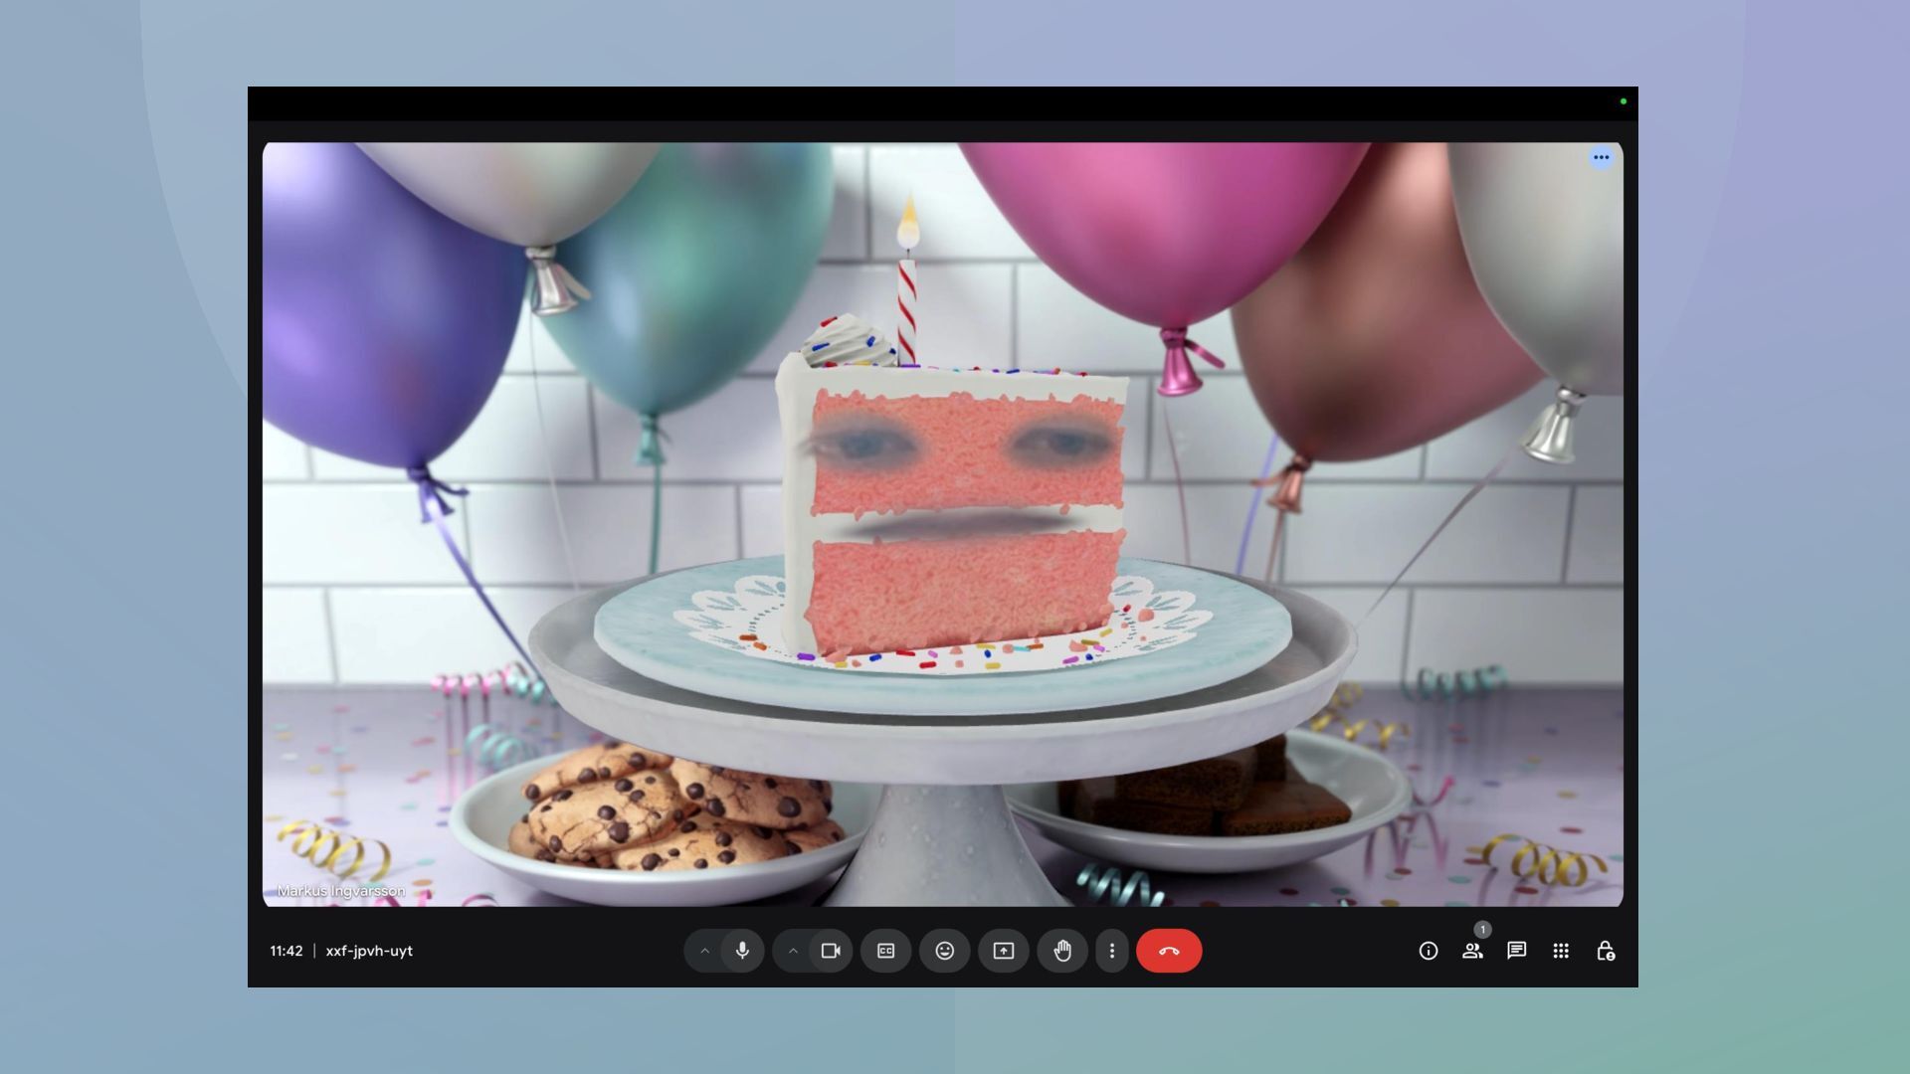
Task: Open more options three-dot menu in toolbar
Action: click(x=1112, y=951)
